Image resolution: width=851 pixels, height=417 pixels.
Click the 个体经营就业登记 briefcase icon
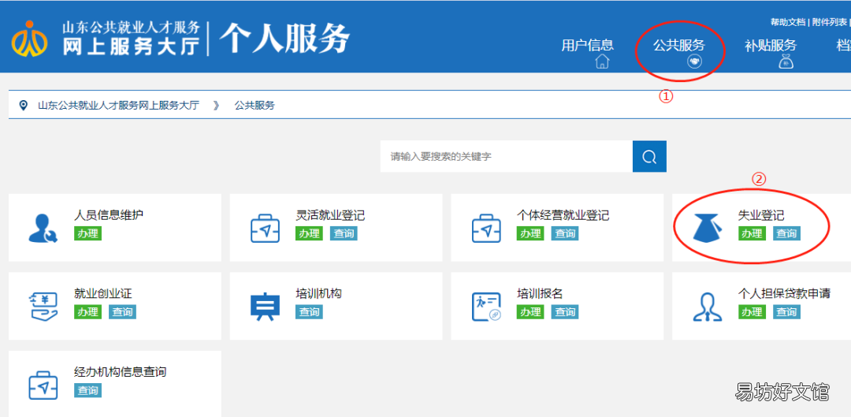pos(486,228)
